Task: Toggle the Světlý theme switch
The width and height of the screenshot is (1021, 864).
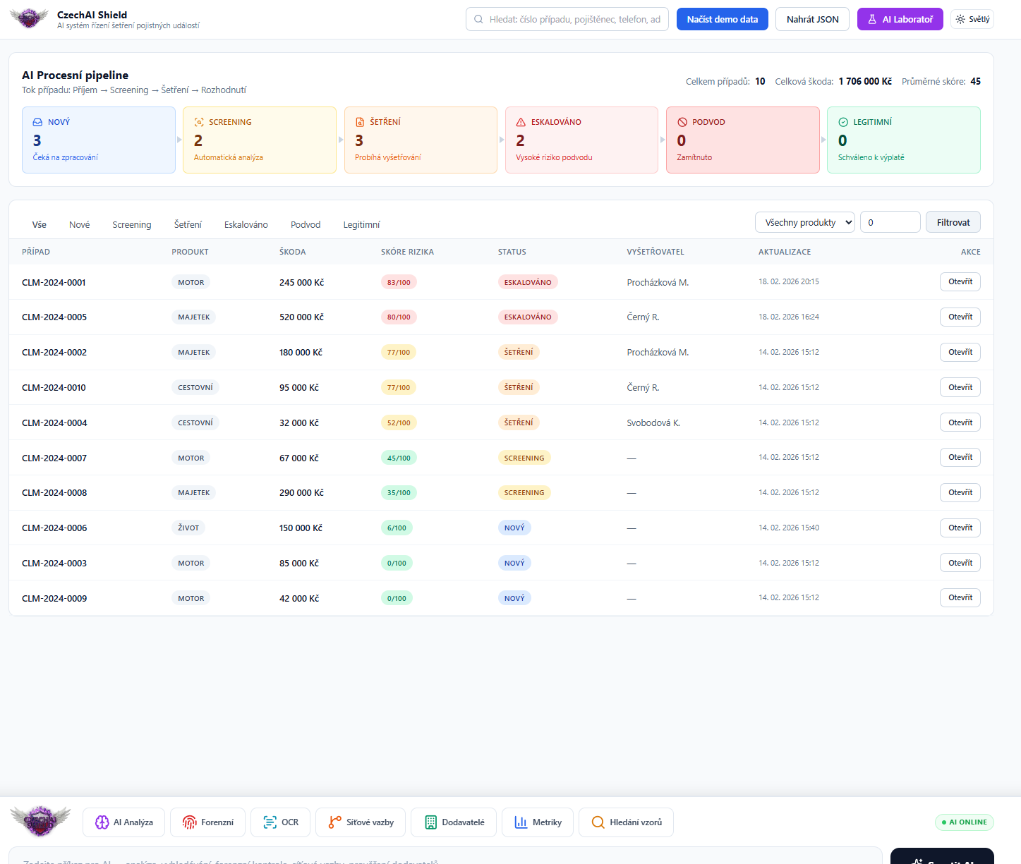Action: 972,19
